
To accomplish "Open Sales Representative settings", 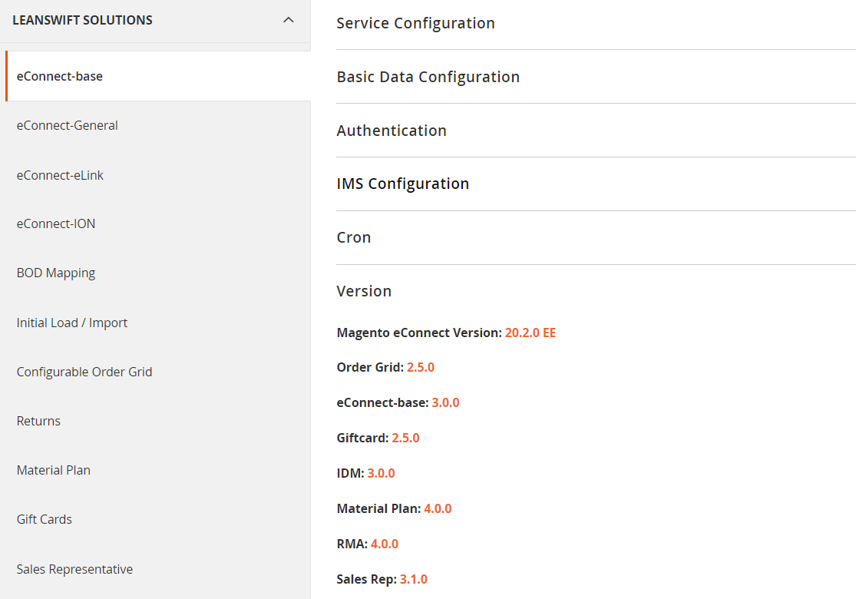I will 74,569.
